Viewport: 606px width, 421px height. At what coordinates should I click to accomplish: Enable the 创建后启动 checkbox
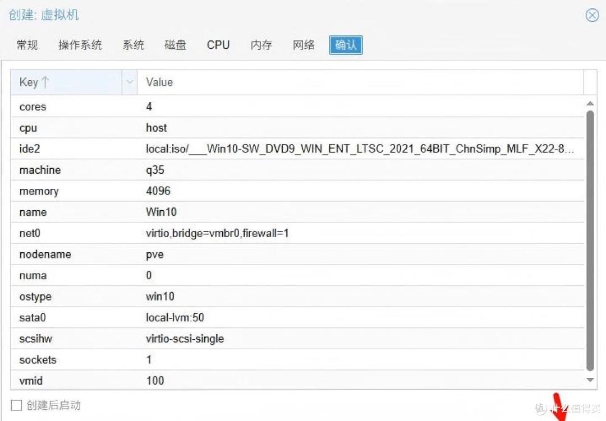point(16,405)
